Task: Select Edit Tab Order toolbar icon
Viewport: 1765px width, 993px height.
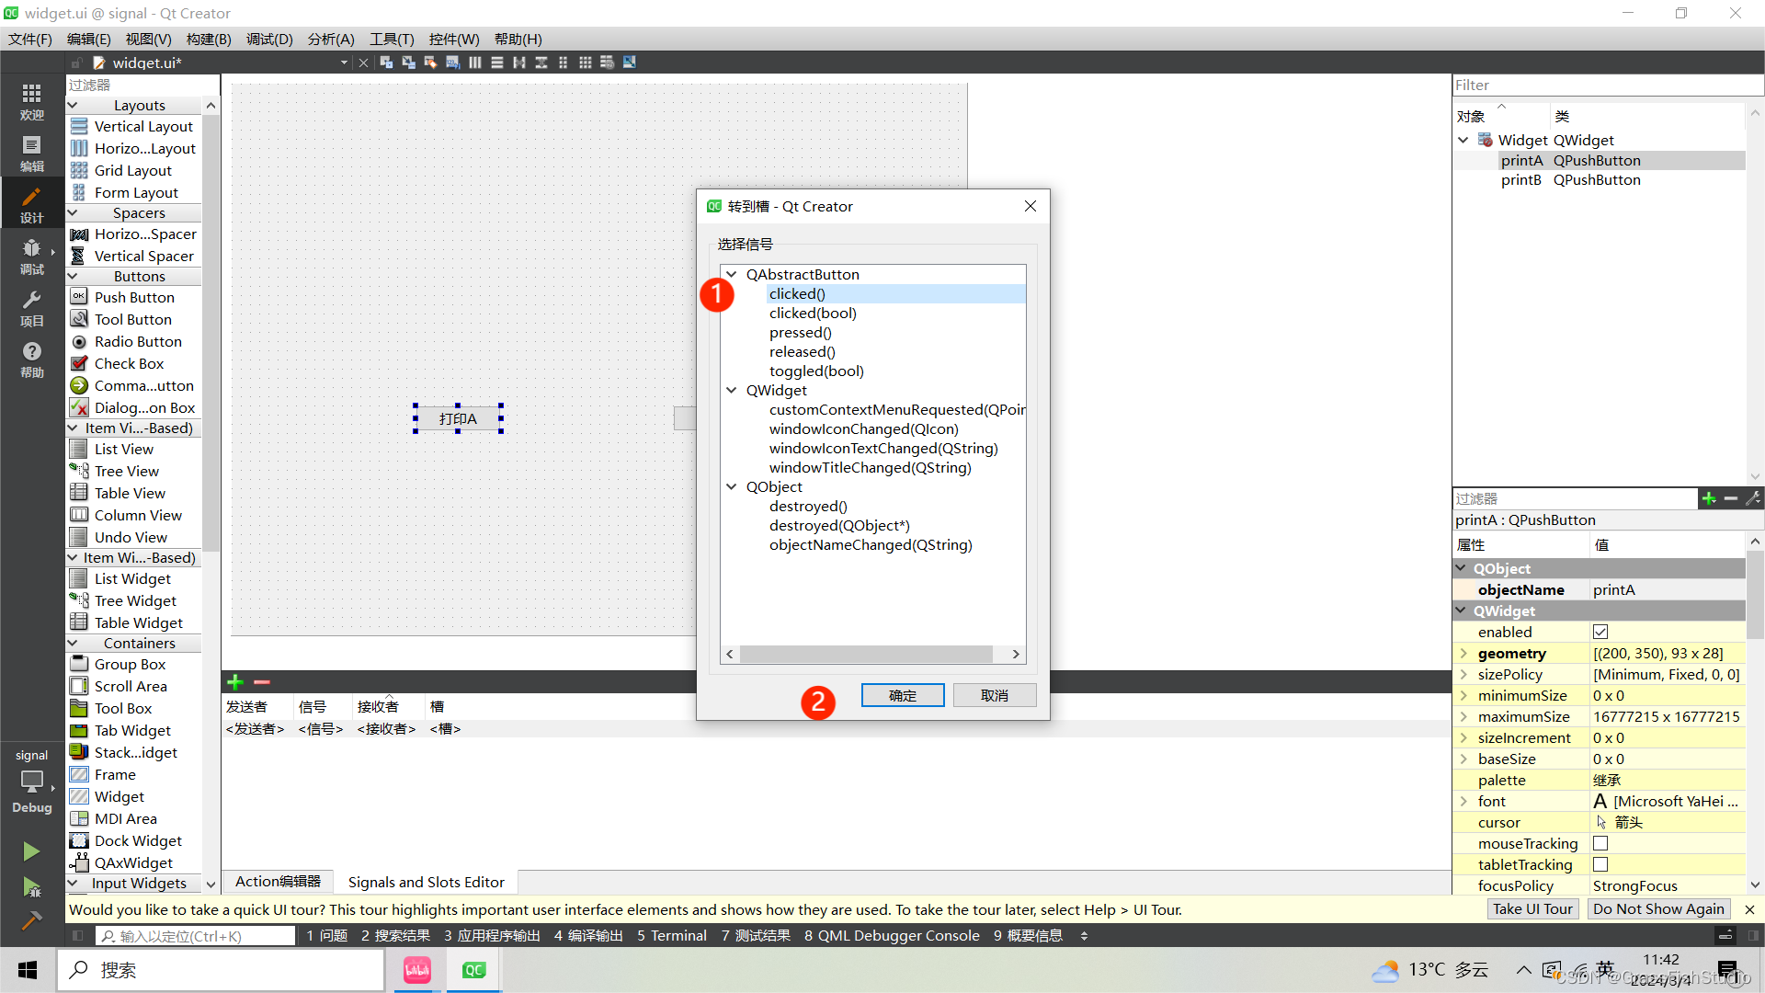Action: coord(452,63)
